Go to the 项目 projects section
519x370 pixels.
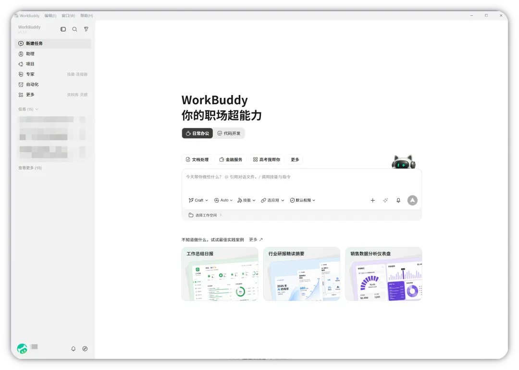pyautogui.click(x=53, y=64)
